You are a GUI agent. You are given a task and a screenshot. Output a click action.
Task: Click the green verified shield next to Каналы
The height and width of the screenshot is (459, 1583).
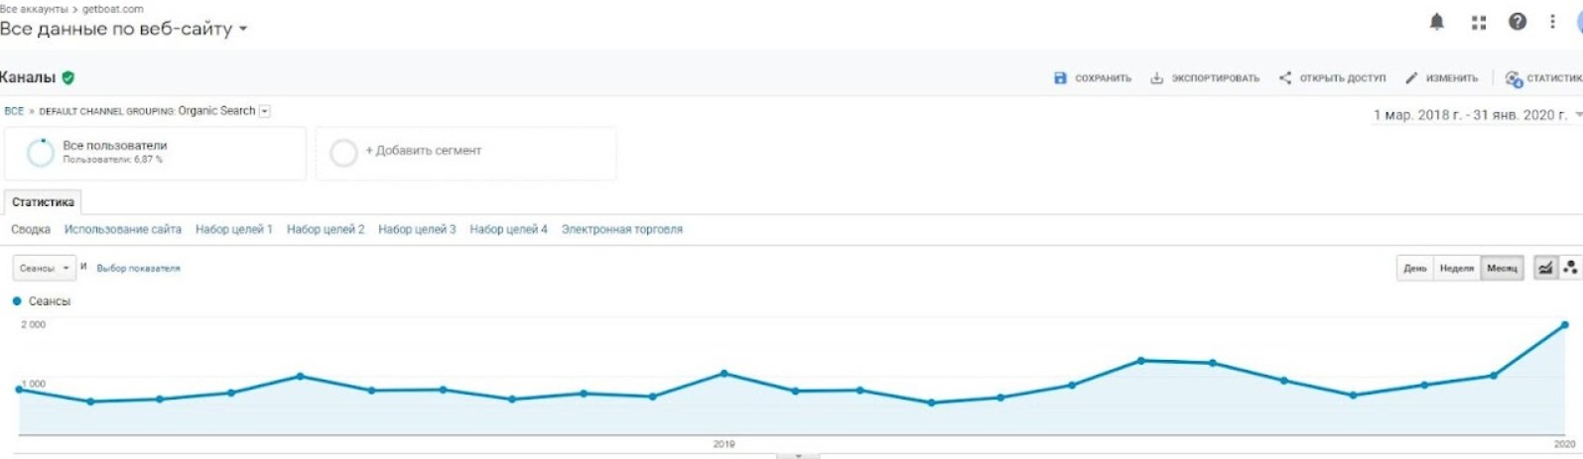click(x=68, y=77)
